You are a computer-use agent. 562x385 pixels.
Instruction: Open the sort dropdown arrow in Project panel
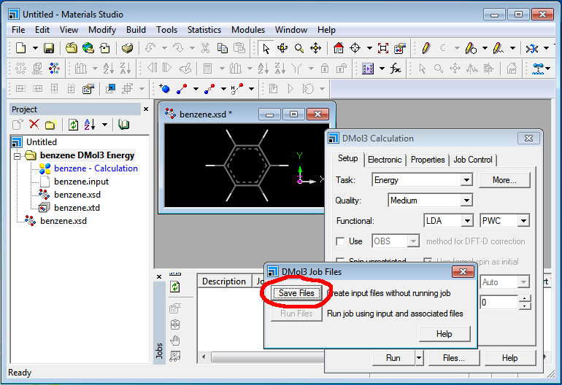104,125
